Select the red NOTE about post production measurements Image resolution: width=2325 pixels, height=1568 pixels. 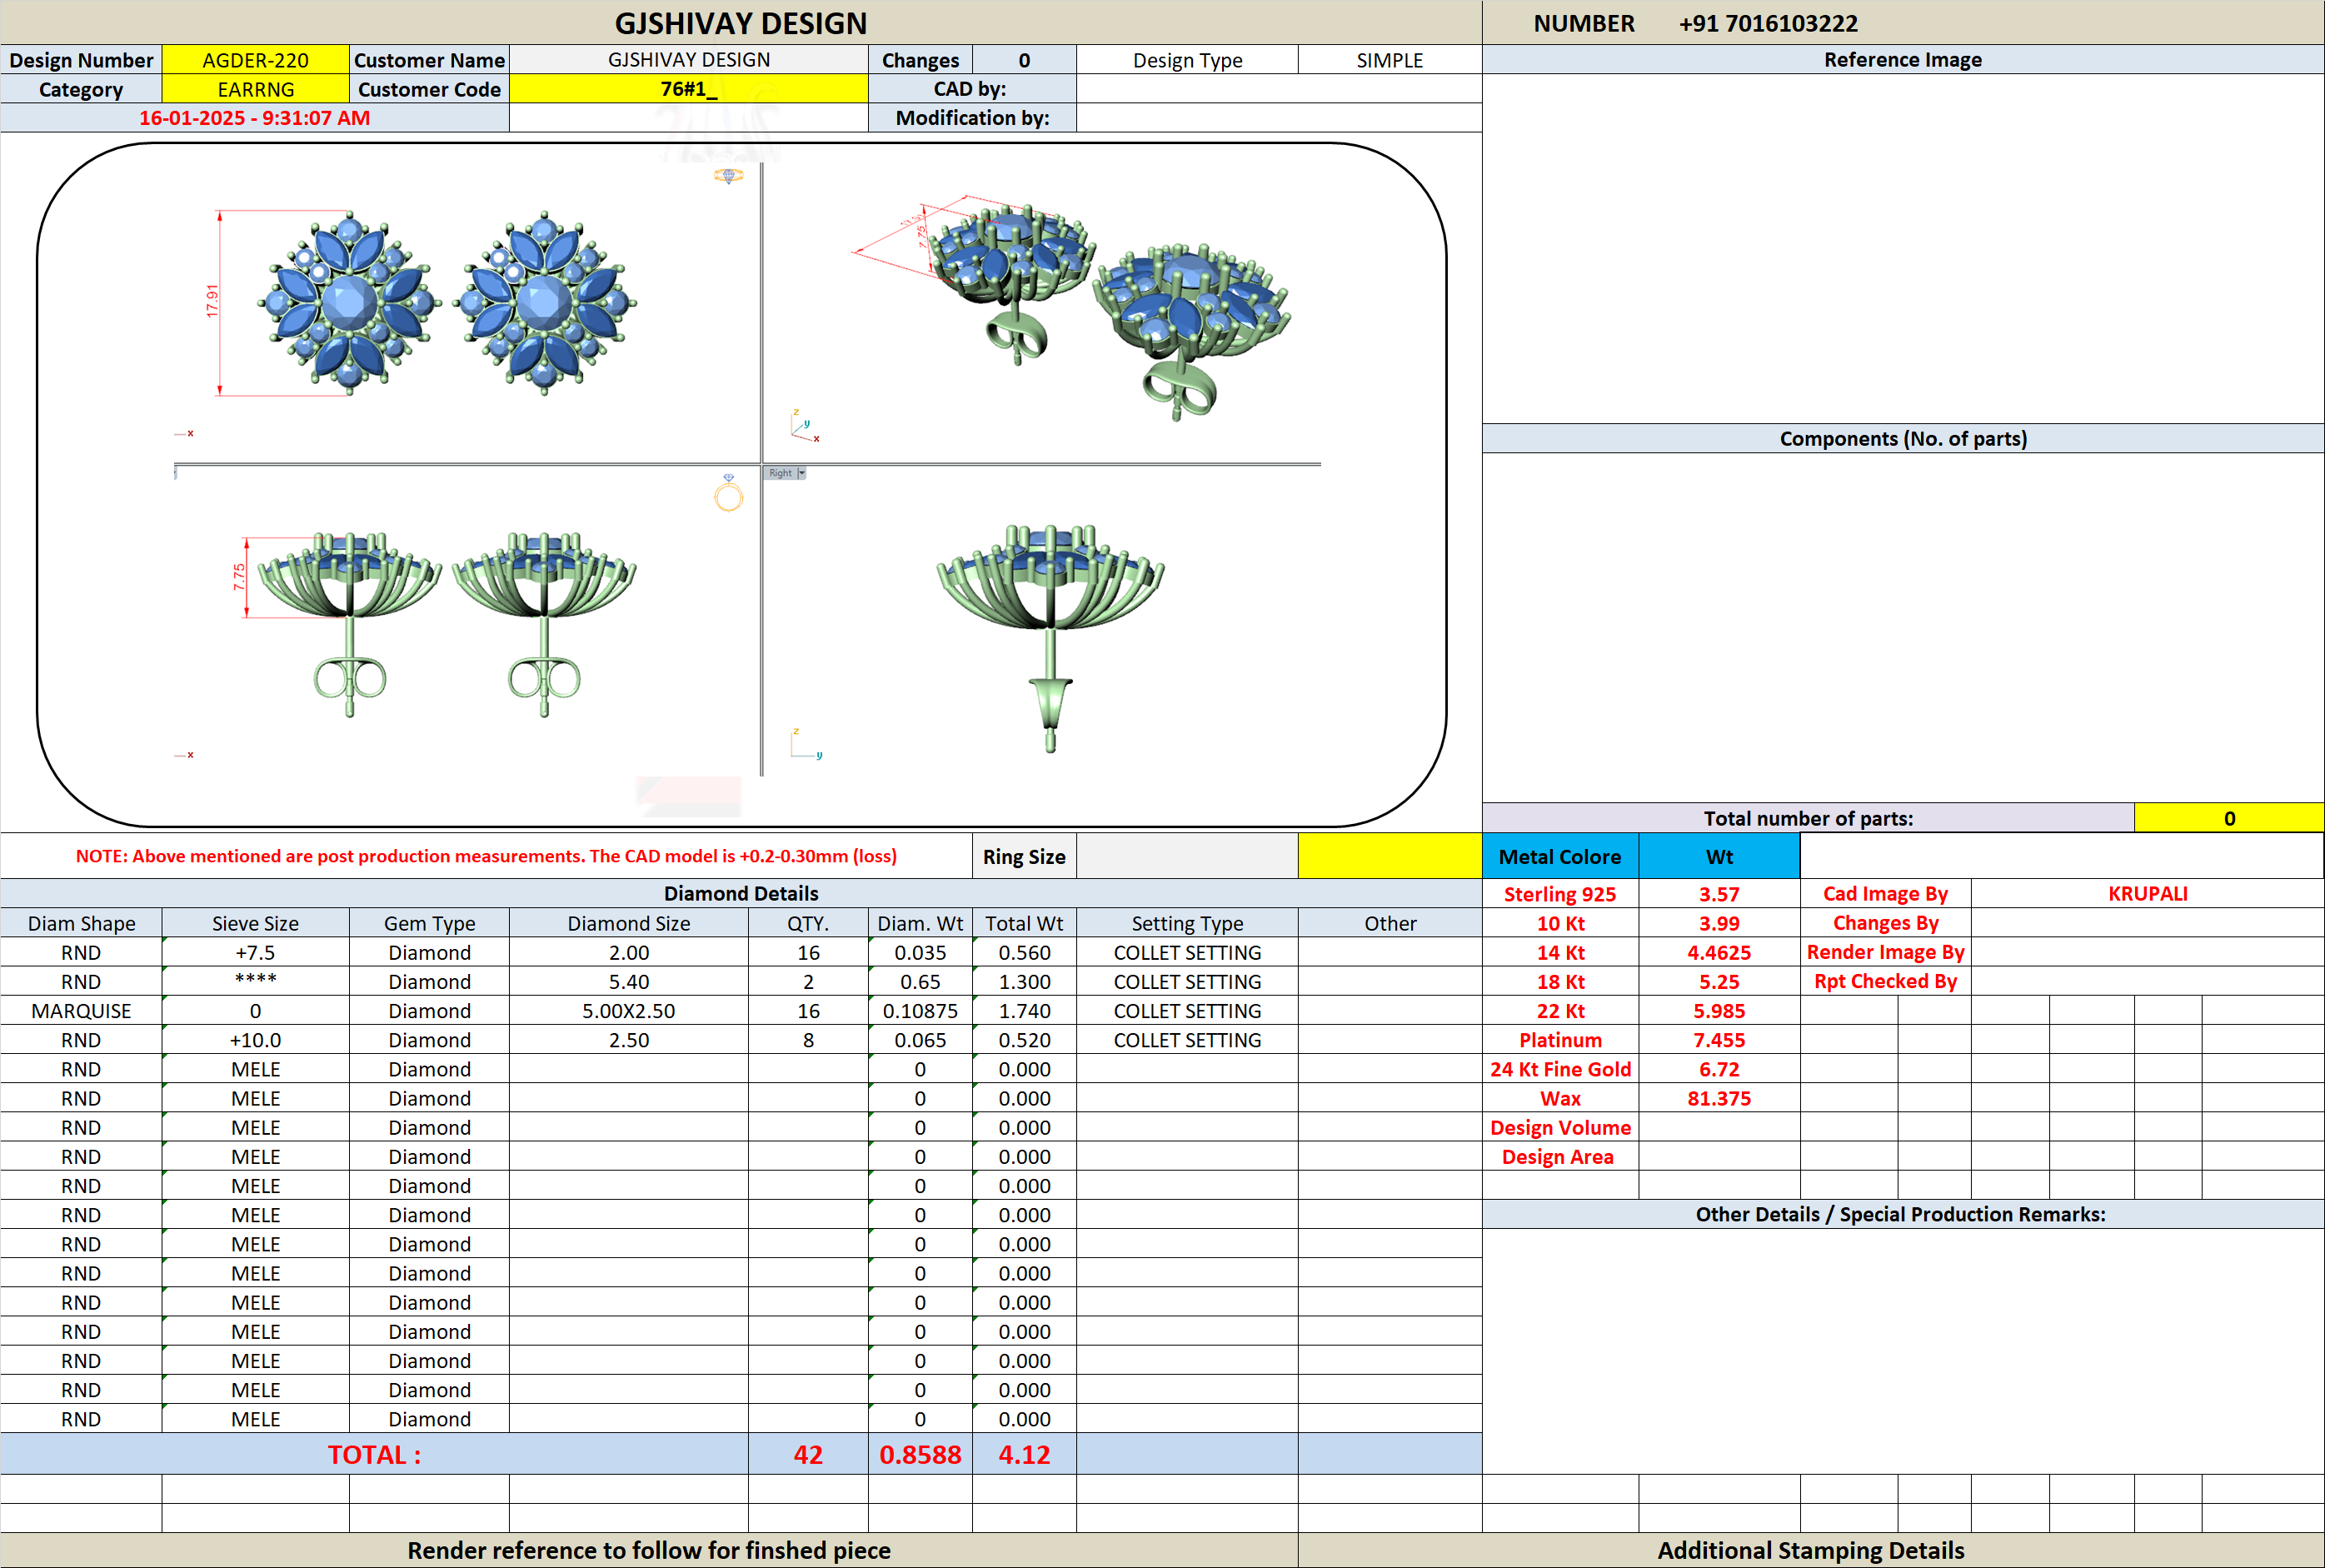pyautogui.click(x=486, y=856)
